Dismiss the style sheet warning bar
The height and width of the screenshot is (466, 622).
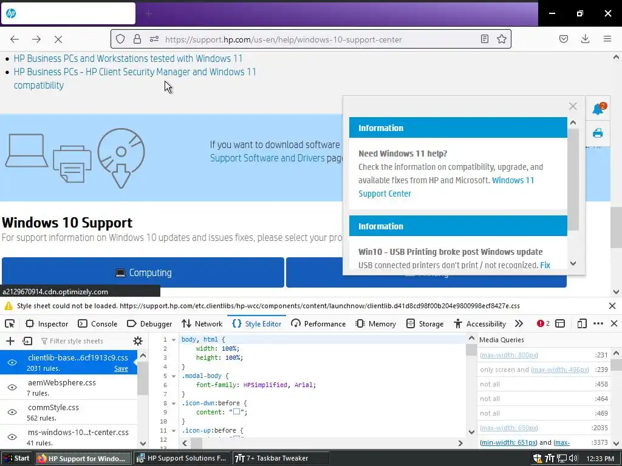[x=612, y=306]
